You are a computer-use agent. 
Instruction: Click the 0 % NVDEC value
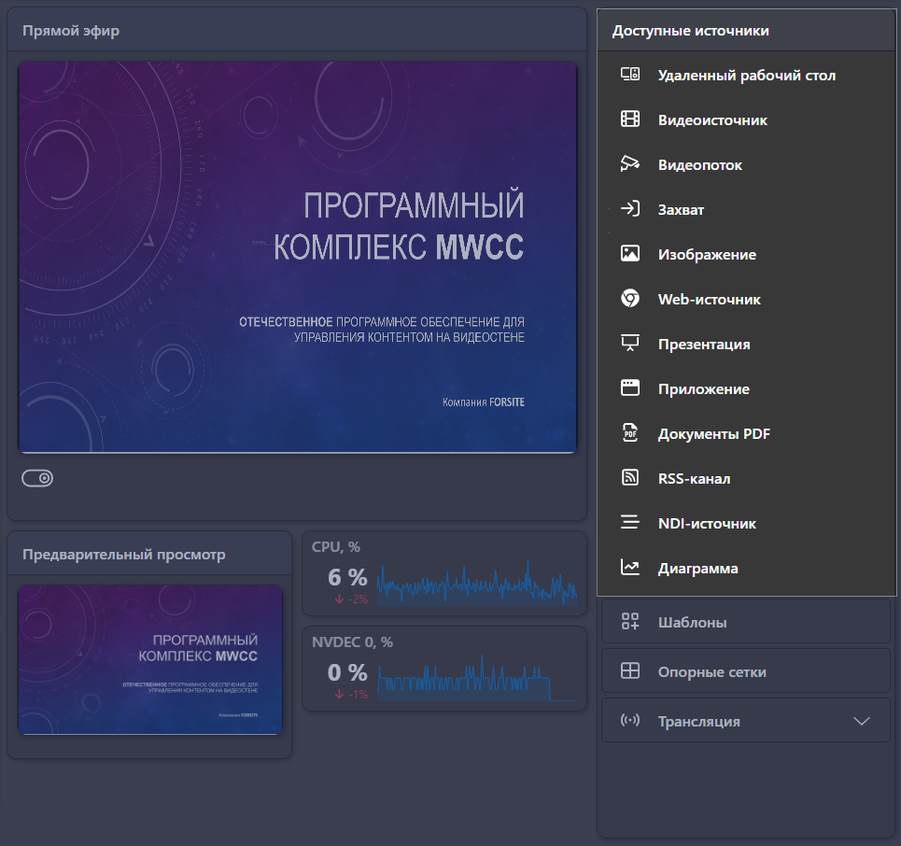347,672
